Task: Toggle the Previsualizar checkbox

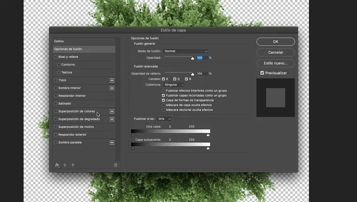Action: [x=262, y=73]
